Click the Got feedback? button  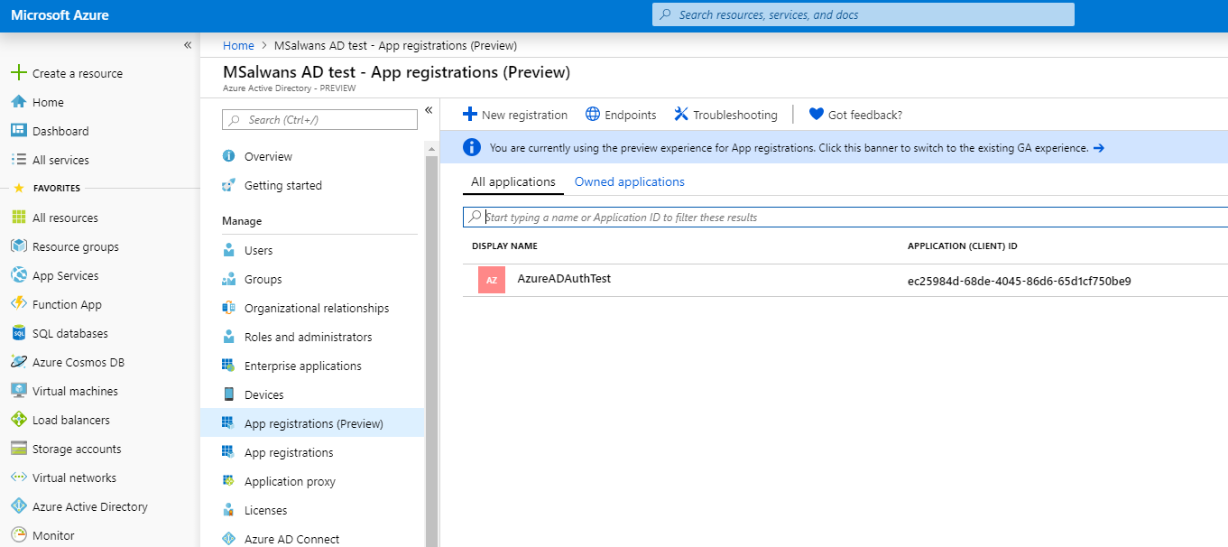point(855,115)
